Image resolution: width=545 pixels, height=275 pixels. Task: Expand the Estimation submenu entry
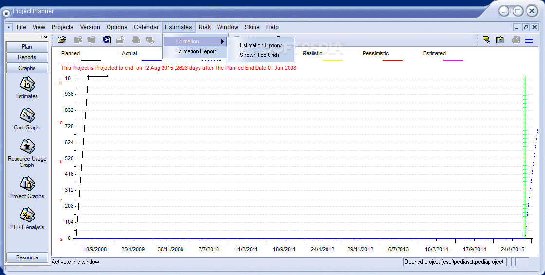[x=195, y=41]
